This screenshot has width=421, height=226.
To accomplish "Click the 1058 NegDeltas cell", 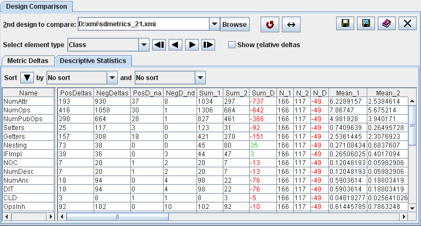I will click(x=112, y=110).
